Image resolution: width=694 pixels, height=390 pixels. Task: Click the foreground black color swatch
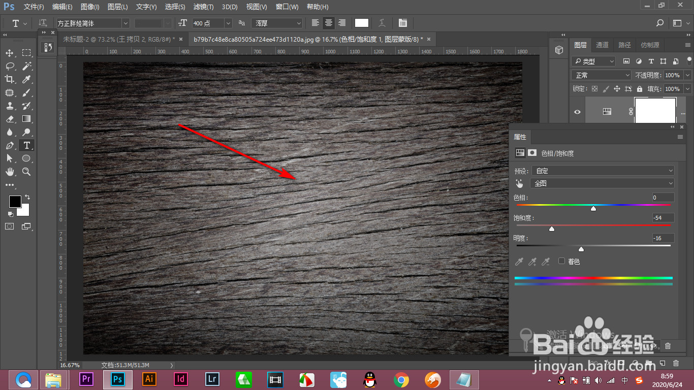point(15,201)
